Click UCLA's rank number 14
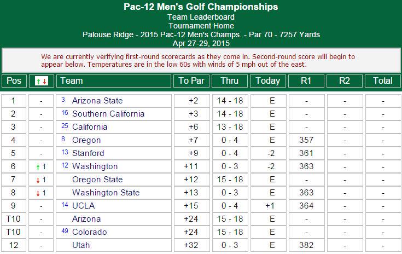This screenshot has height=254, width=402. click(x=65, y=205)
